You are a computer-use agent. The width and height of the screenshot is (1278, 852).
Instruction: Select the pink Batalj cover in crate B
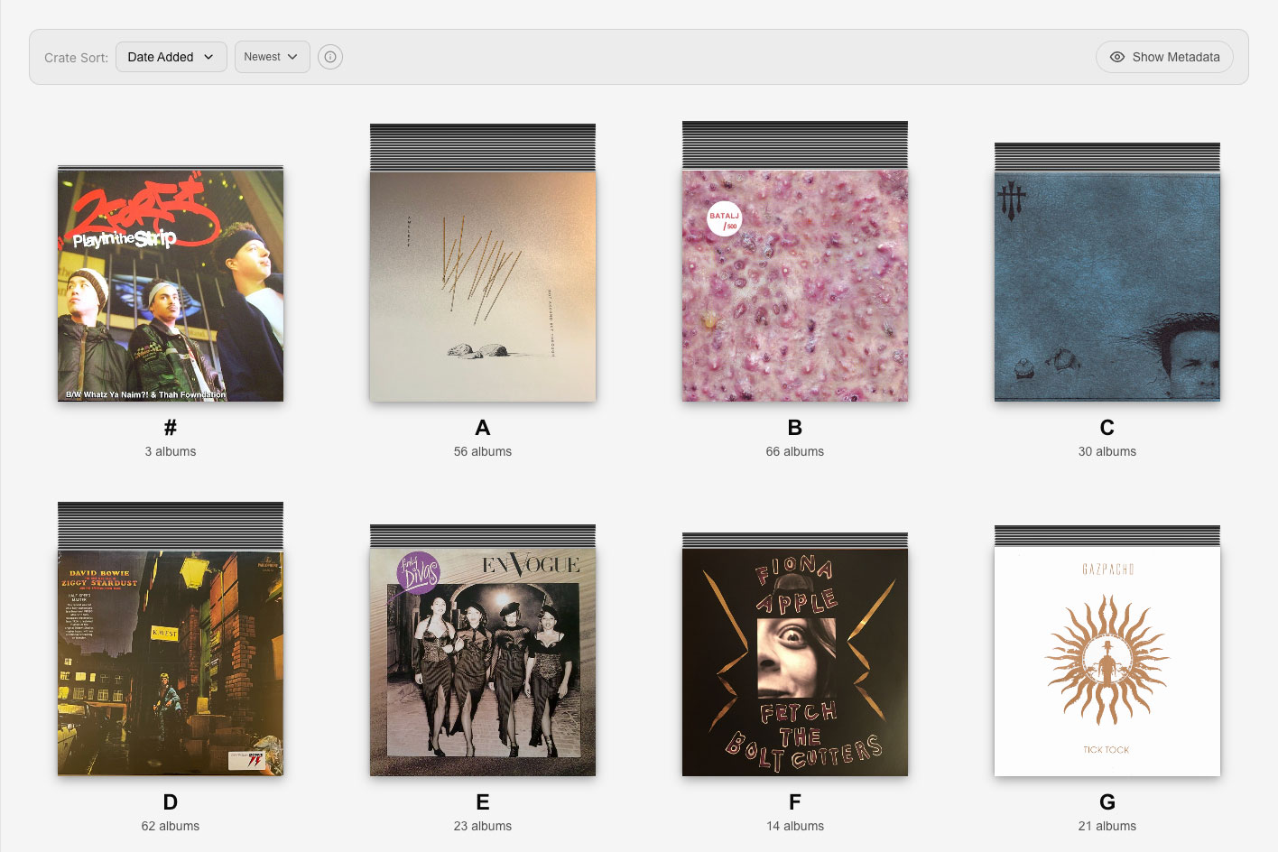[x=795, y=285]
